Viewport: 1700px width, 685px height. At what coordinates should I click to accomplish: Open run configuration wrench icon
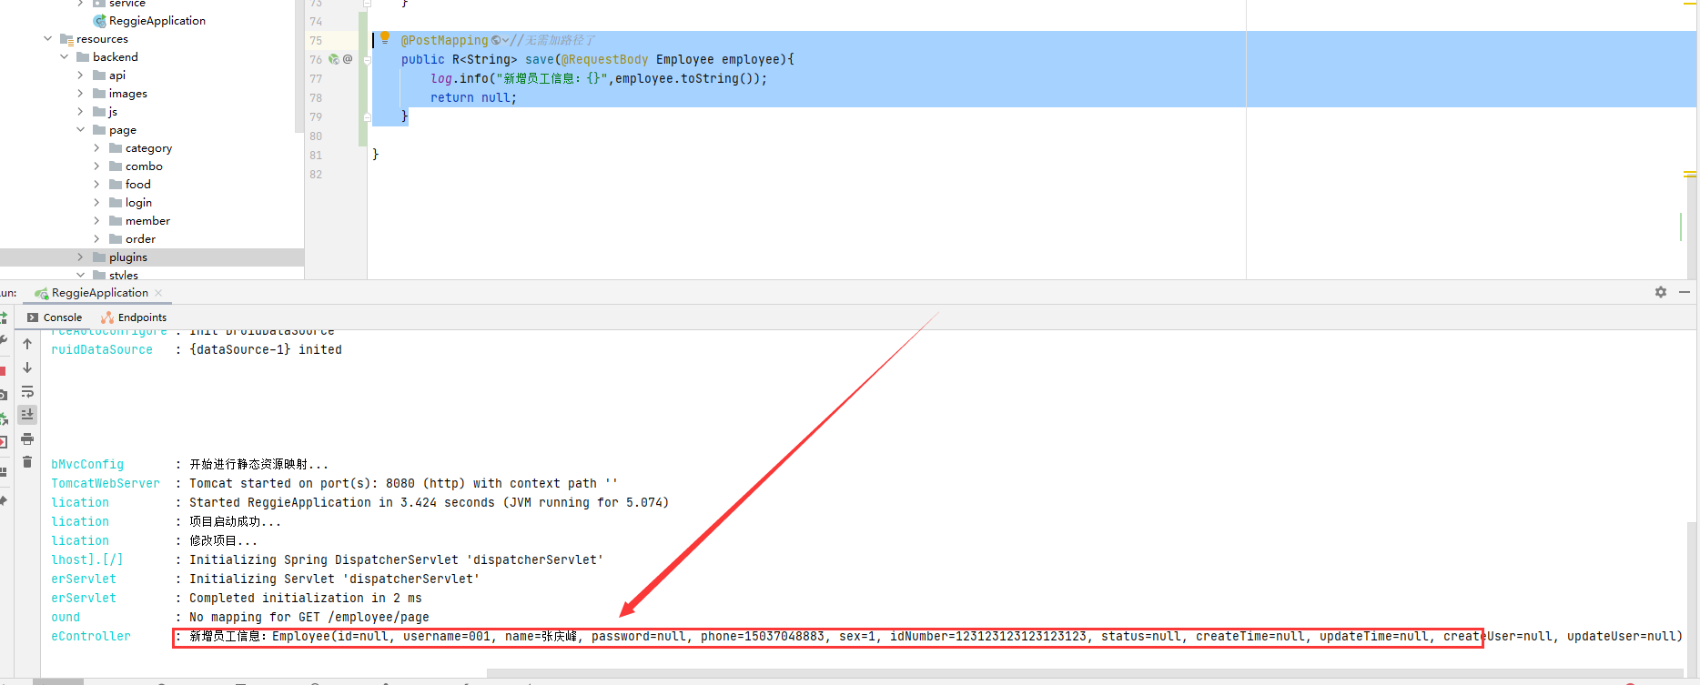pyautogui.click(x=3, y=340)
